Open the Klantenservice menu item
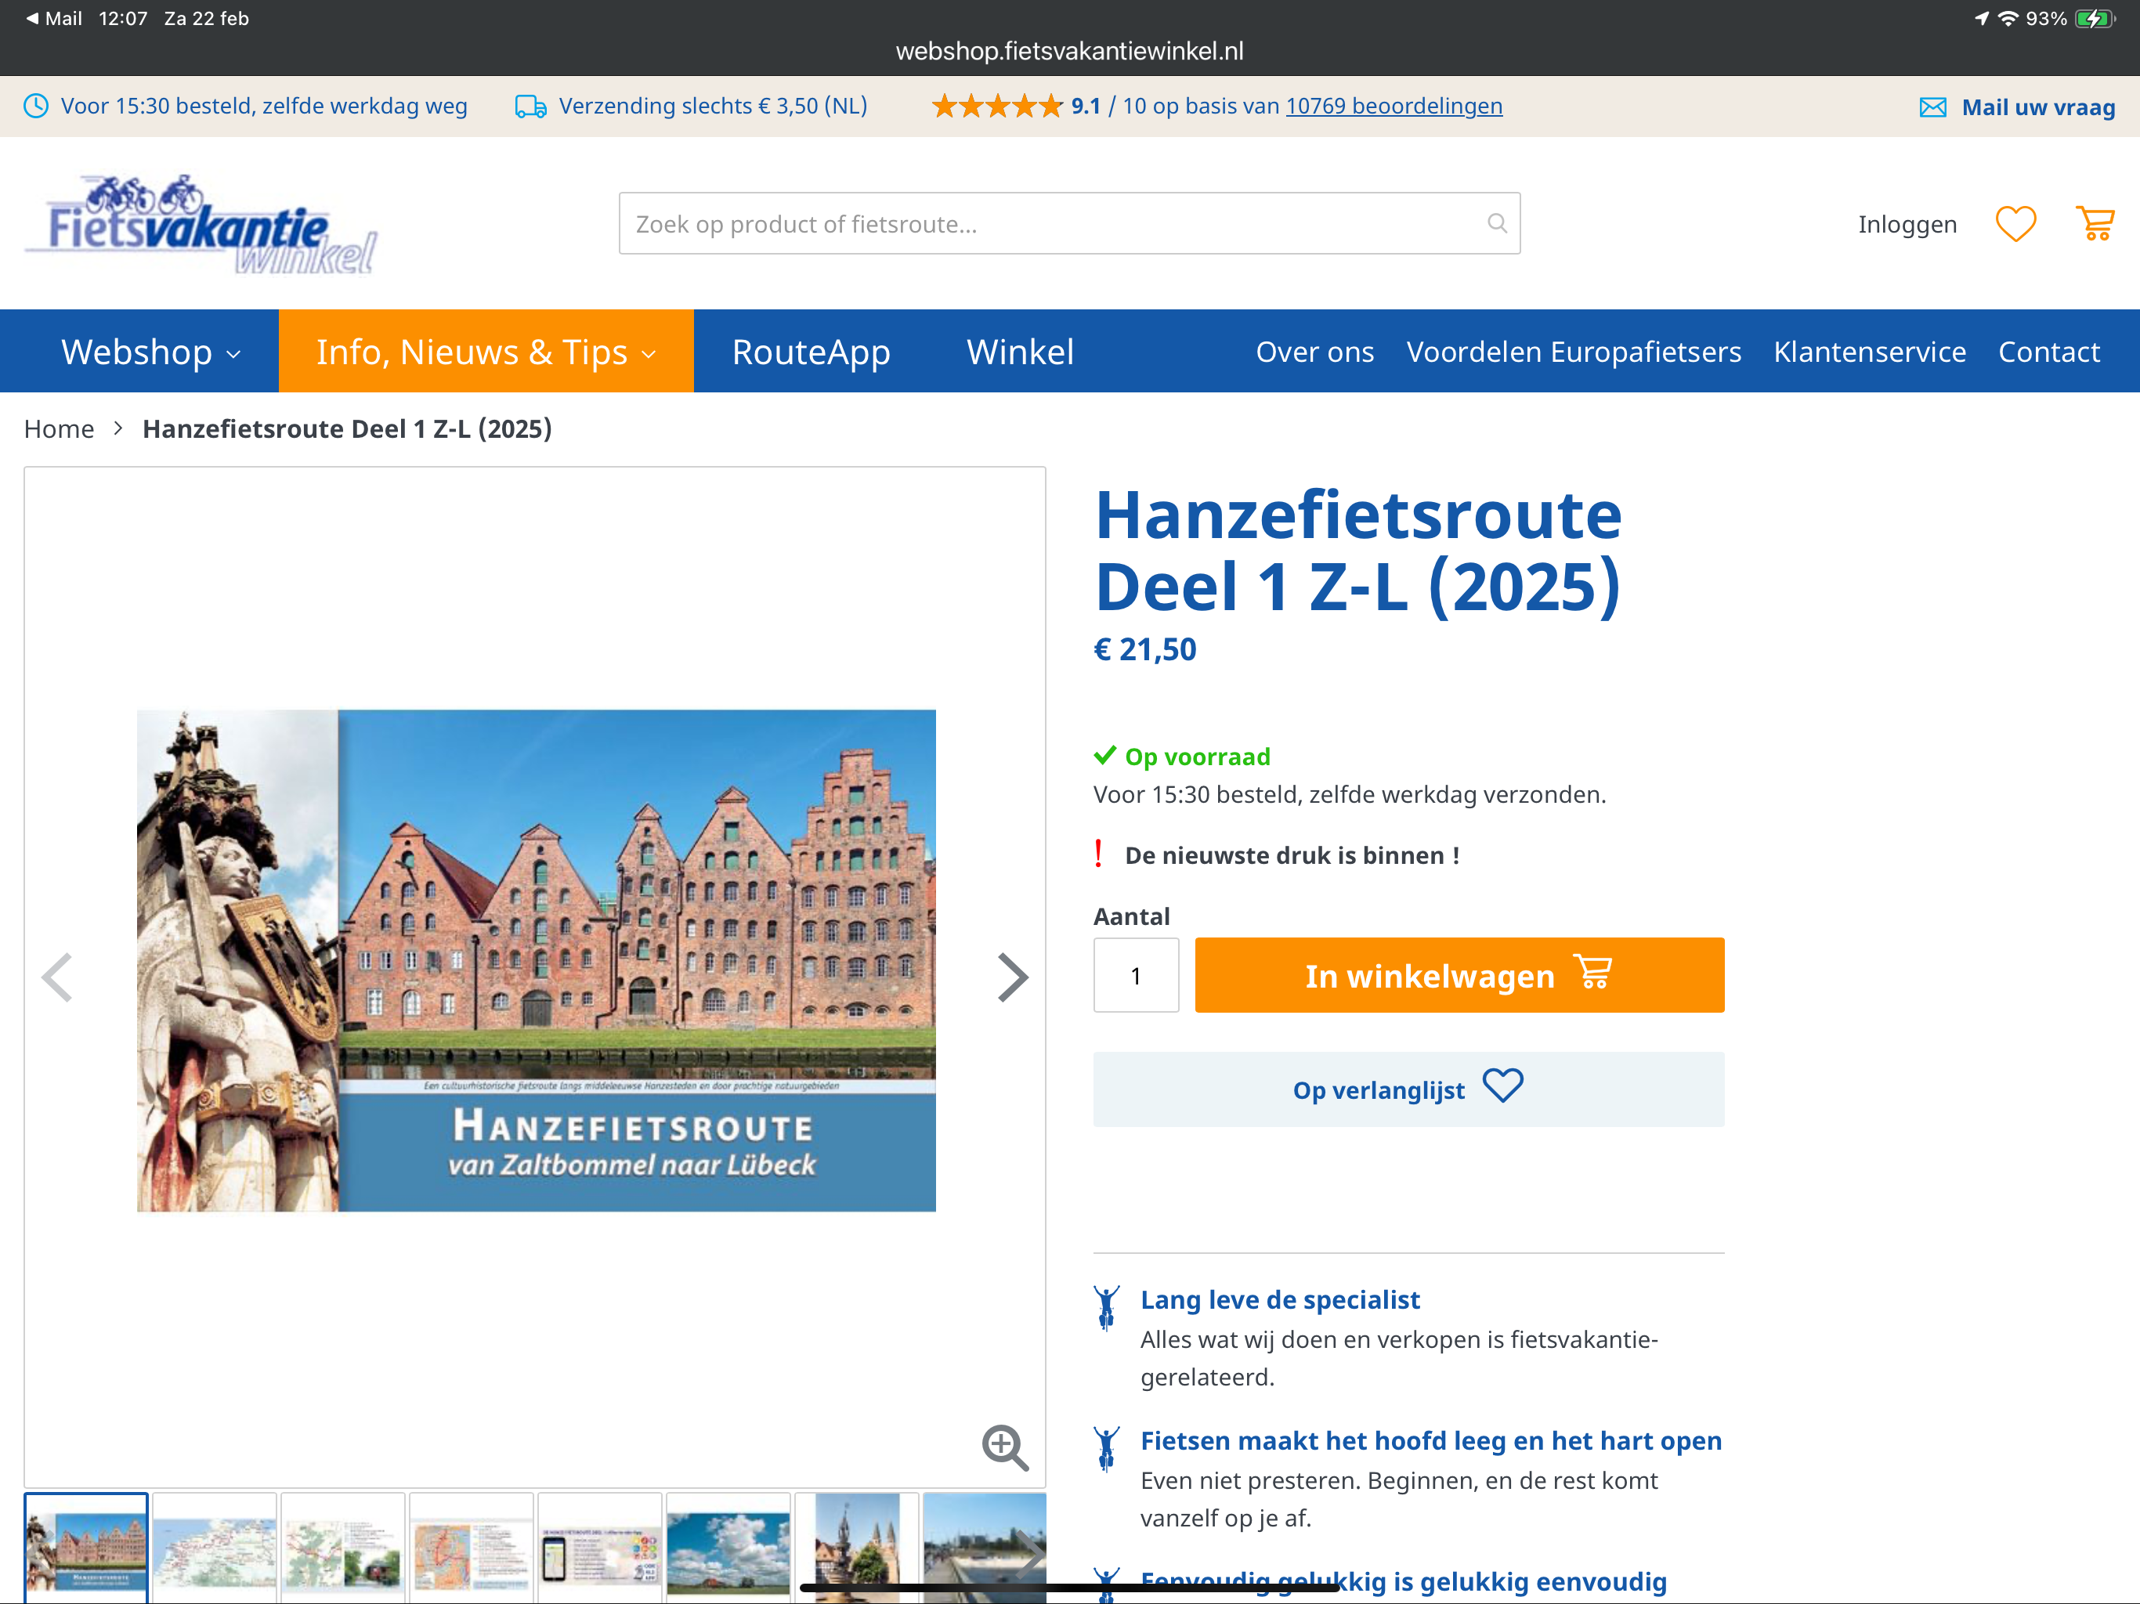The height and width of the screenshot is (1604, 2140). pos(1869,352)
